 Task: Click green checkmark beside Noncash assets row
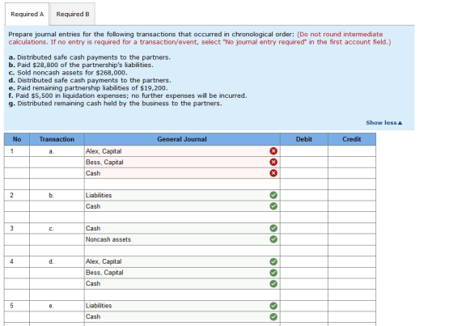(x=273, y=239)
